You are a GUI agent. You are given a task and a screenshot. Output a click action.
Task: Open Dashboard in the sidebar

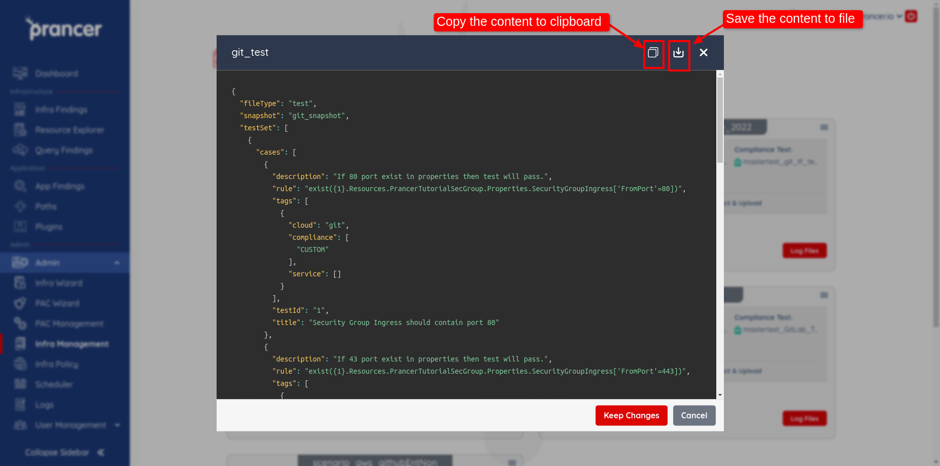click(x=56, y=74)
